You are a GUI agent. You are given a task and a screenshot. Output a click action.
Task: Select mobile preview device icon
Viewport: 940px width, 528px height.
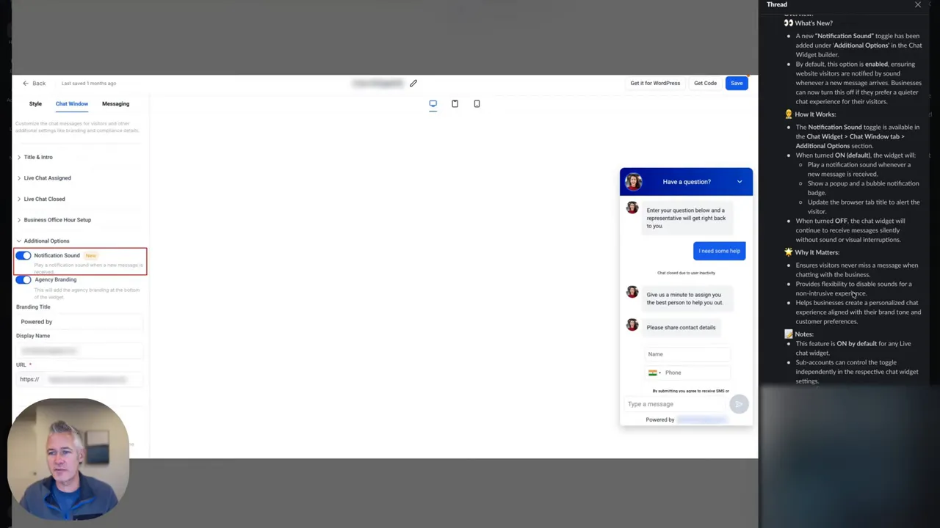(x=477, y=104)
